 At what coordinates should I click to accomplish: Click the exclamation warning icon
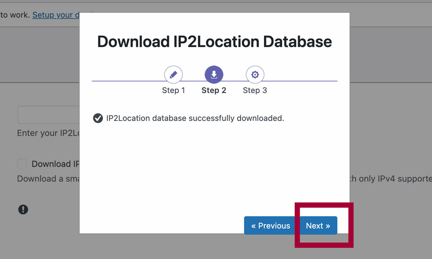[x=23, y=209]
